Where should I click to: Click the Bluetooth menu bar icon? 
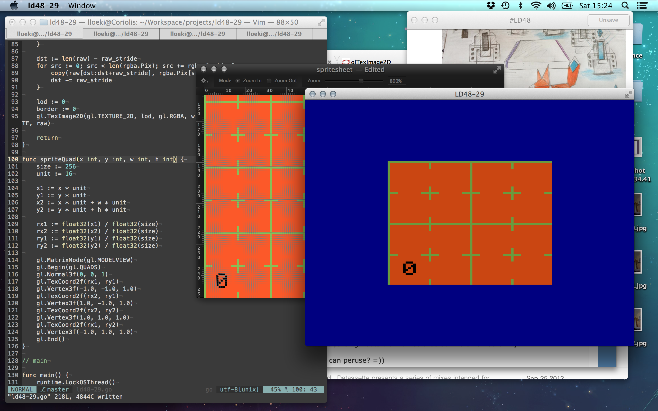[x=520, y=6]
